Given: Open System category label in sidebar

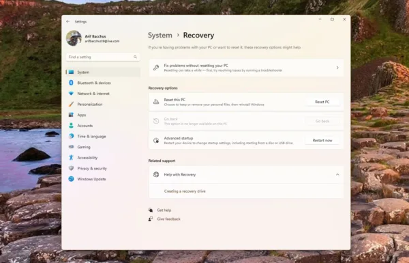Looking at the screenshot, I should (x=83, y=72).
